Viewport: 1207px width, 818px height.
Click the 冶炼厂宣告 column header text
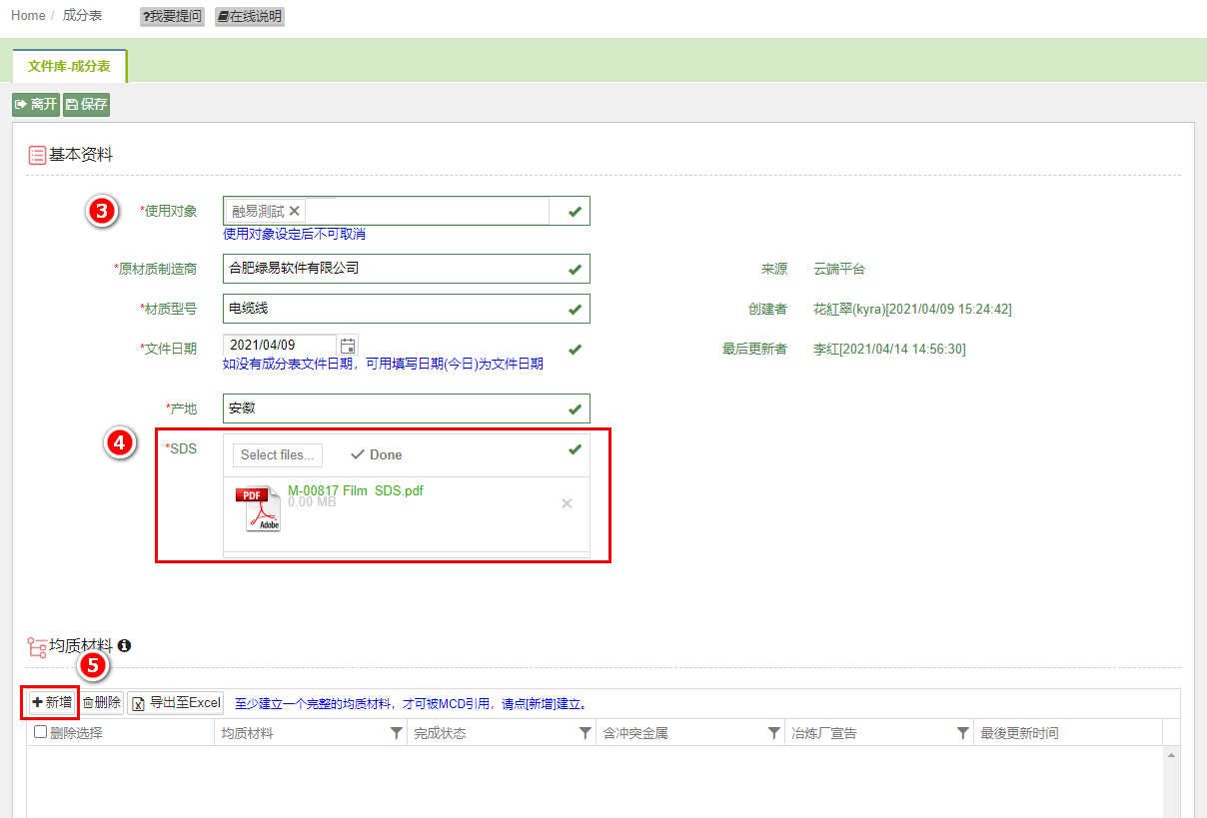[824, 733]
